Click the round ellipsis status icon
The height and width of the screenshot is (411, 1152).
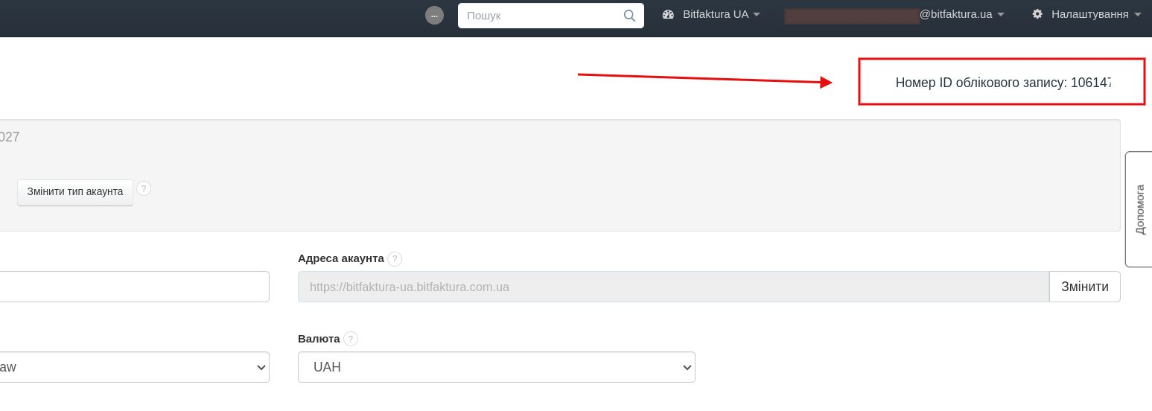click(x=434, y=16)
